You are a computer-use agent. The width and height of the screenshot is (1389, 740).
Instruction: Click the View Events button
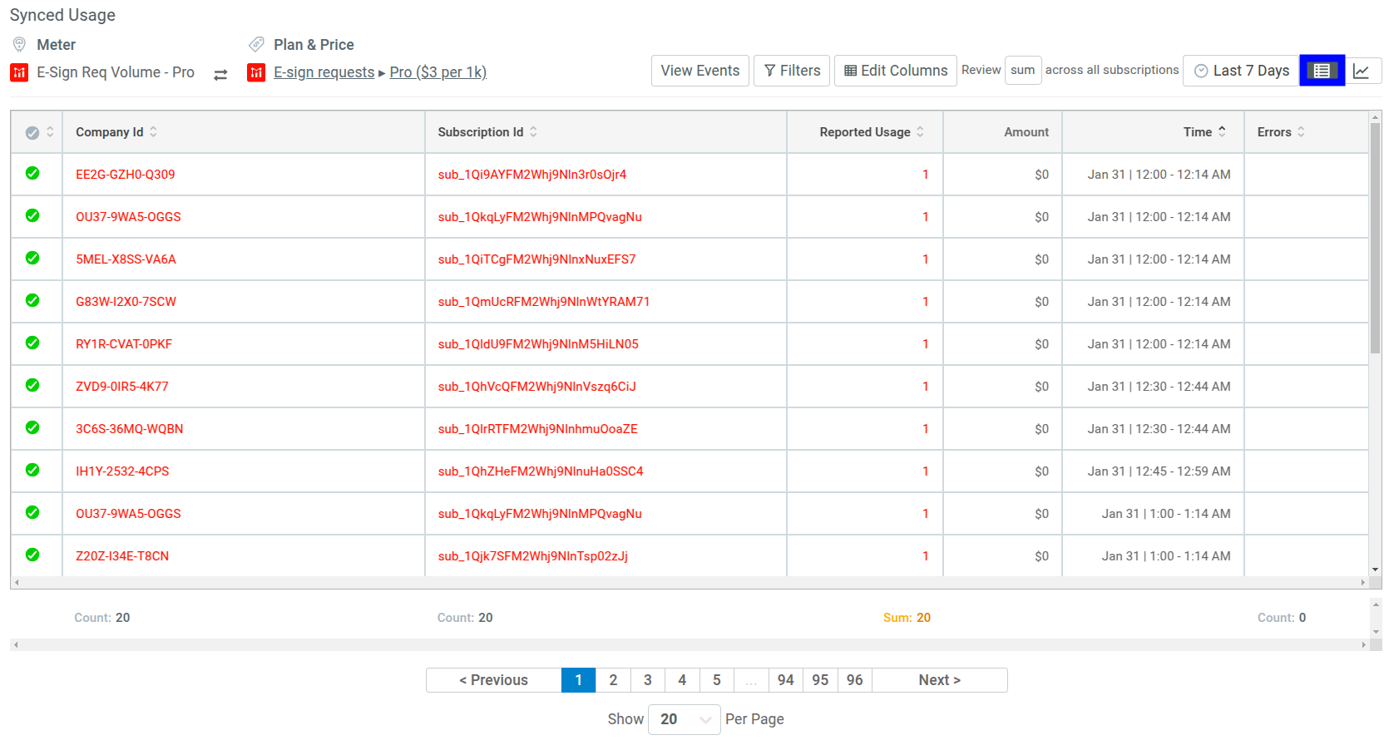click(700, 71)
